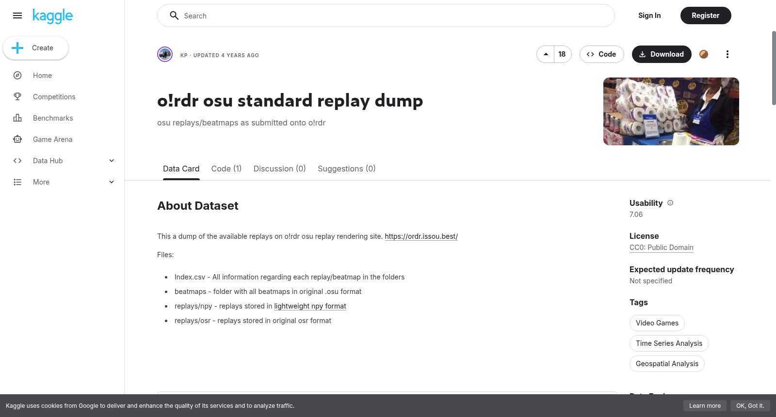Viewport: 776px width, 417px height.
Task: Click the Register button
Action: pyautogui.click(x=706, y=15)
